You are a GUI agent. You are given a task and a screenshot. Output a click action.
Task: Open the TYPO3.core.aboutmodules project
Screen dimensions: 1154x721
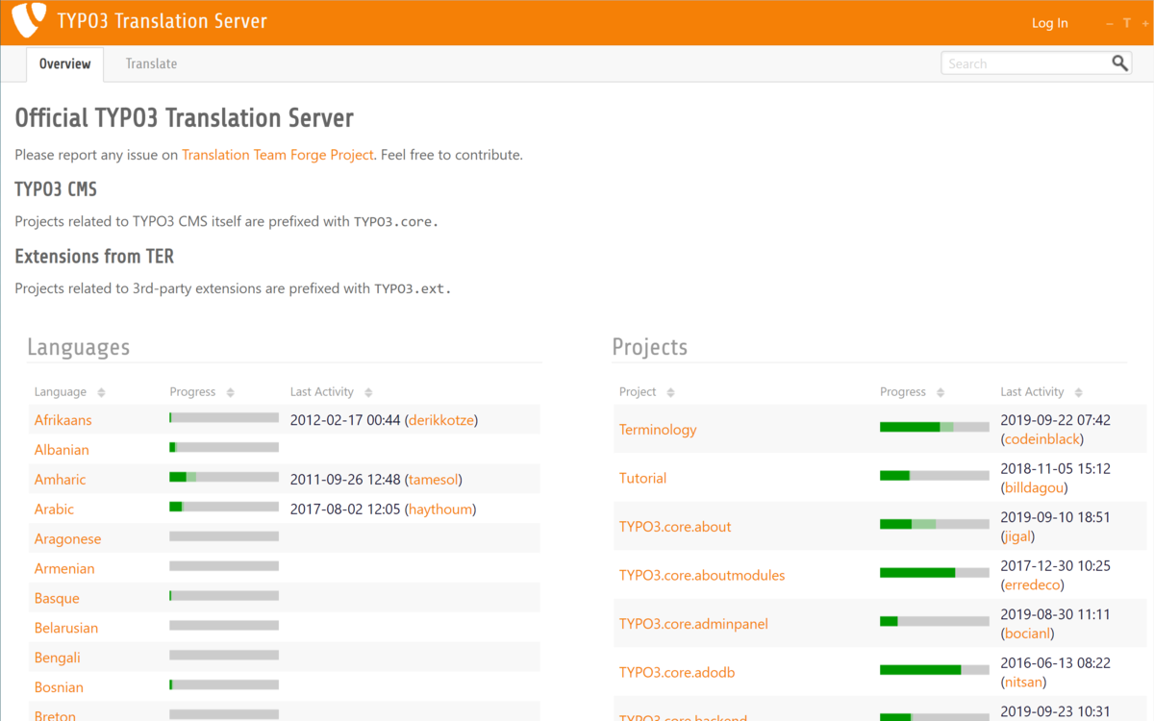click(x=702, y=576)
